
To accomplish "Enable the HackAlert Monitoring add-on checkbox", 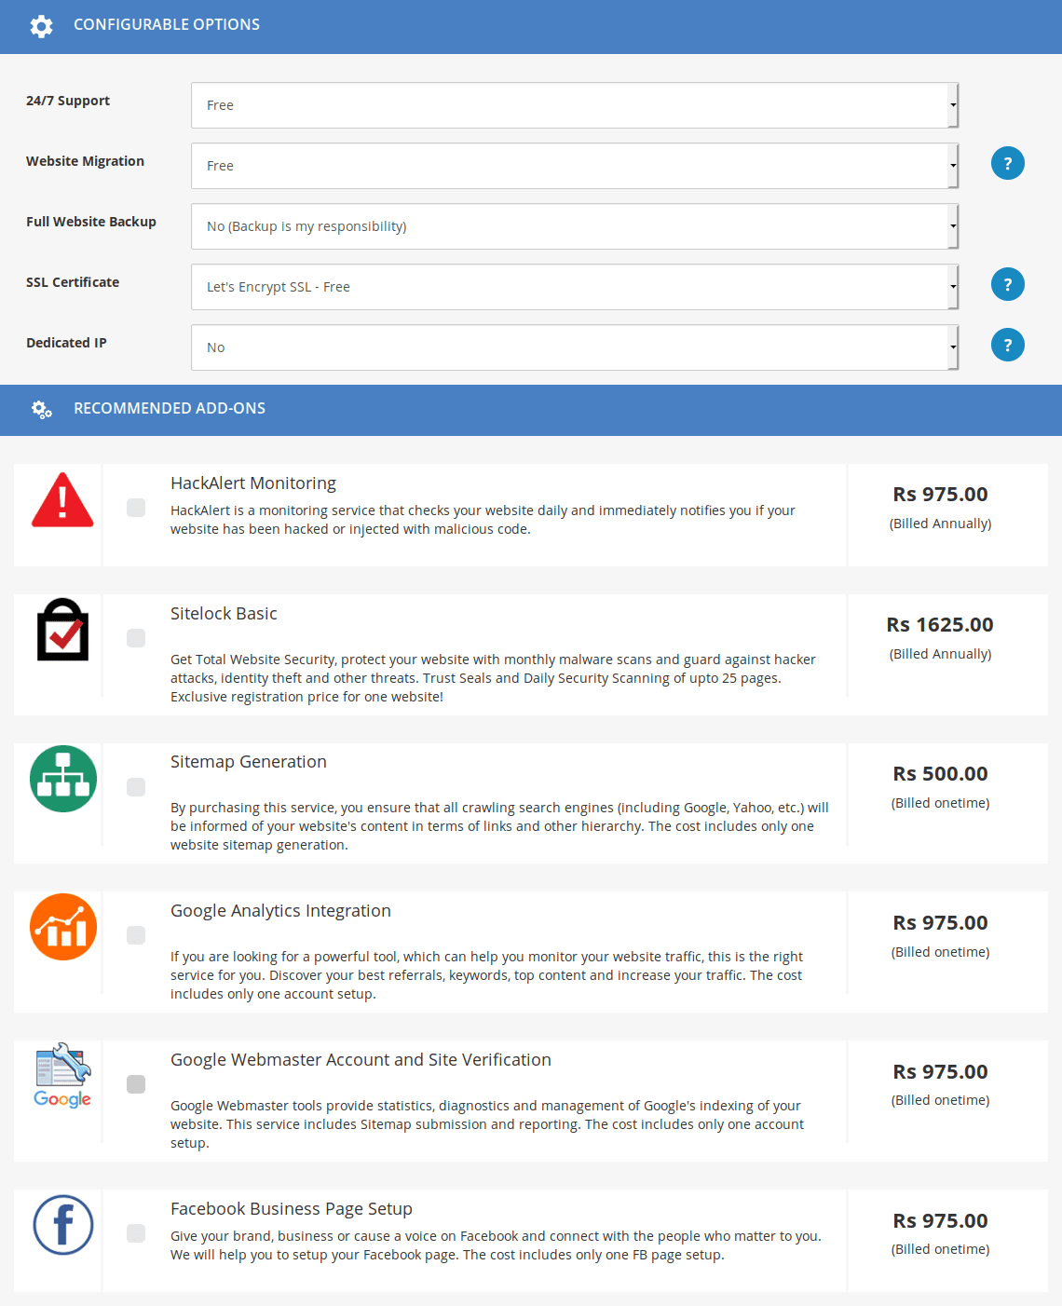I will (136, 508).
